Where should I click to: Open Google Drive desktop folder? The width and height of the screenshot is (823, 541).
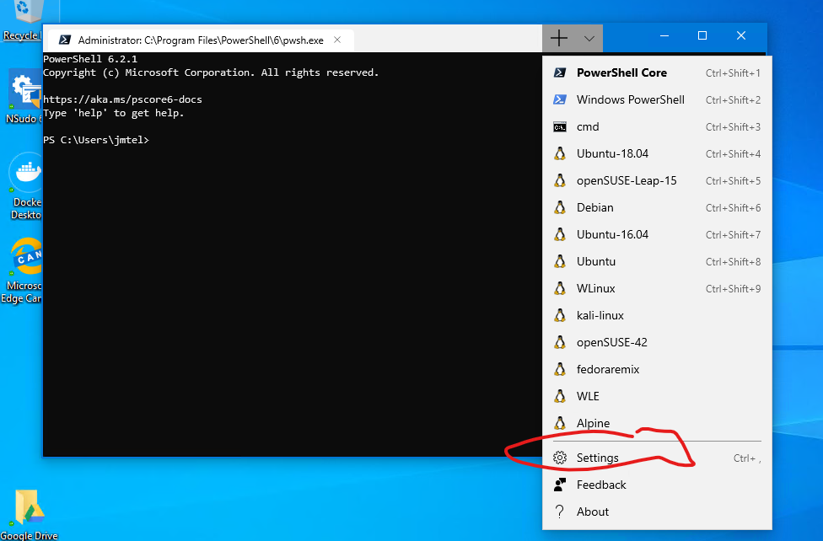tap(30, 515)
